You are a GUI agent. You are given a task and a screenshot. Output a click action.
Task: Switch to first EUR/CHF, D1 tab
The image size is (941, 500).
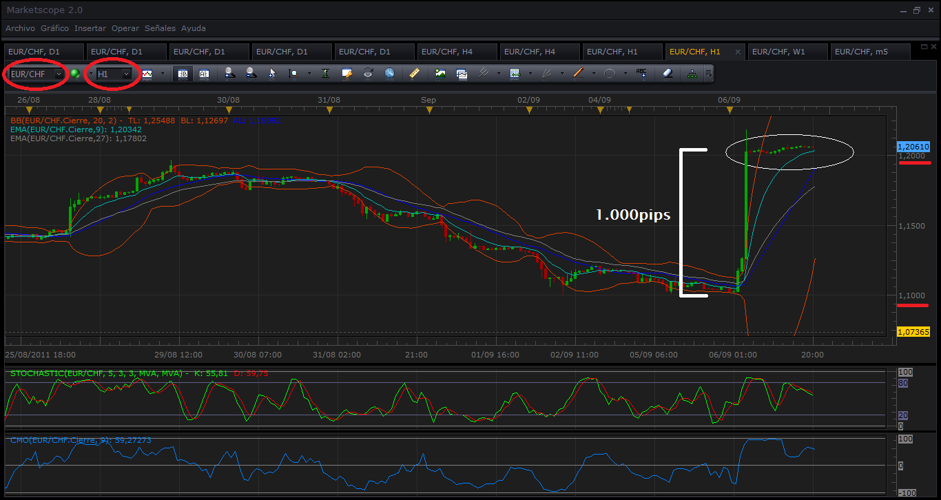point(43,52)
